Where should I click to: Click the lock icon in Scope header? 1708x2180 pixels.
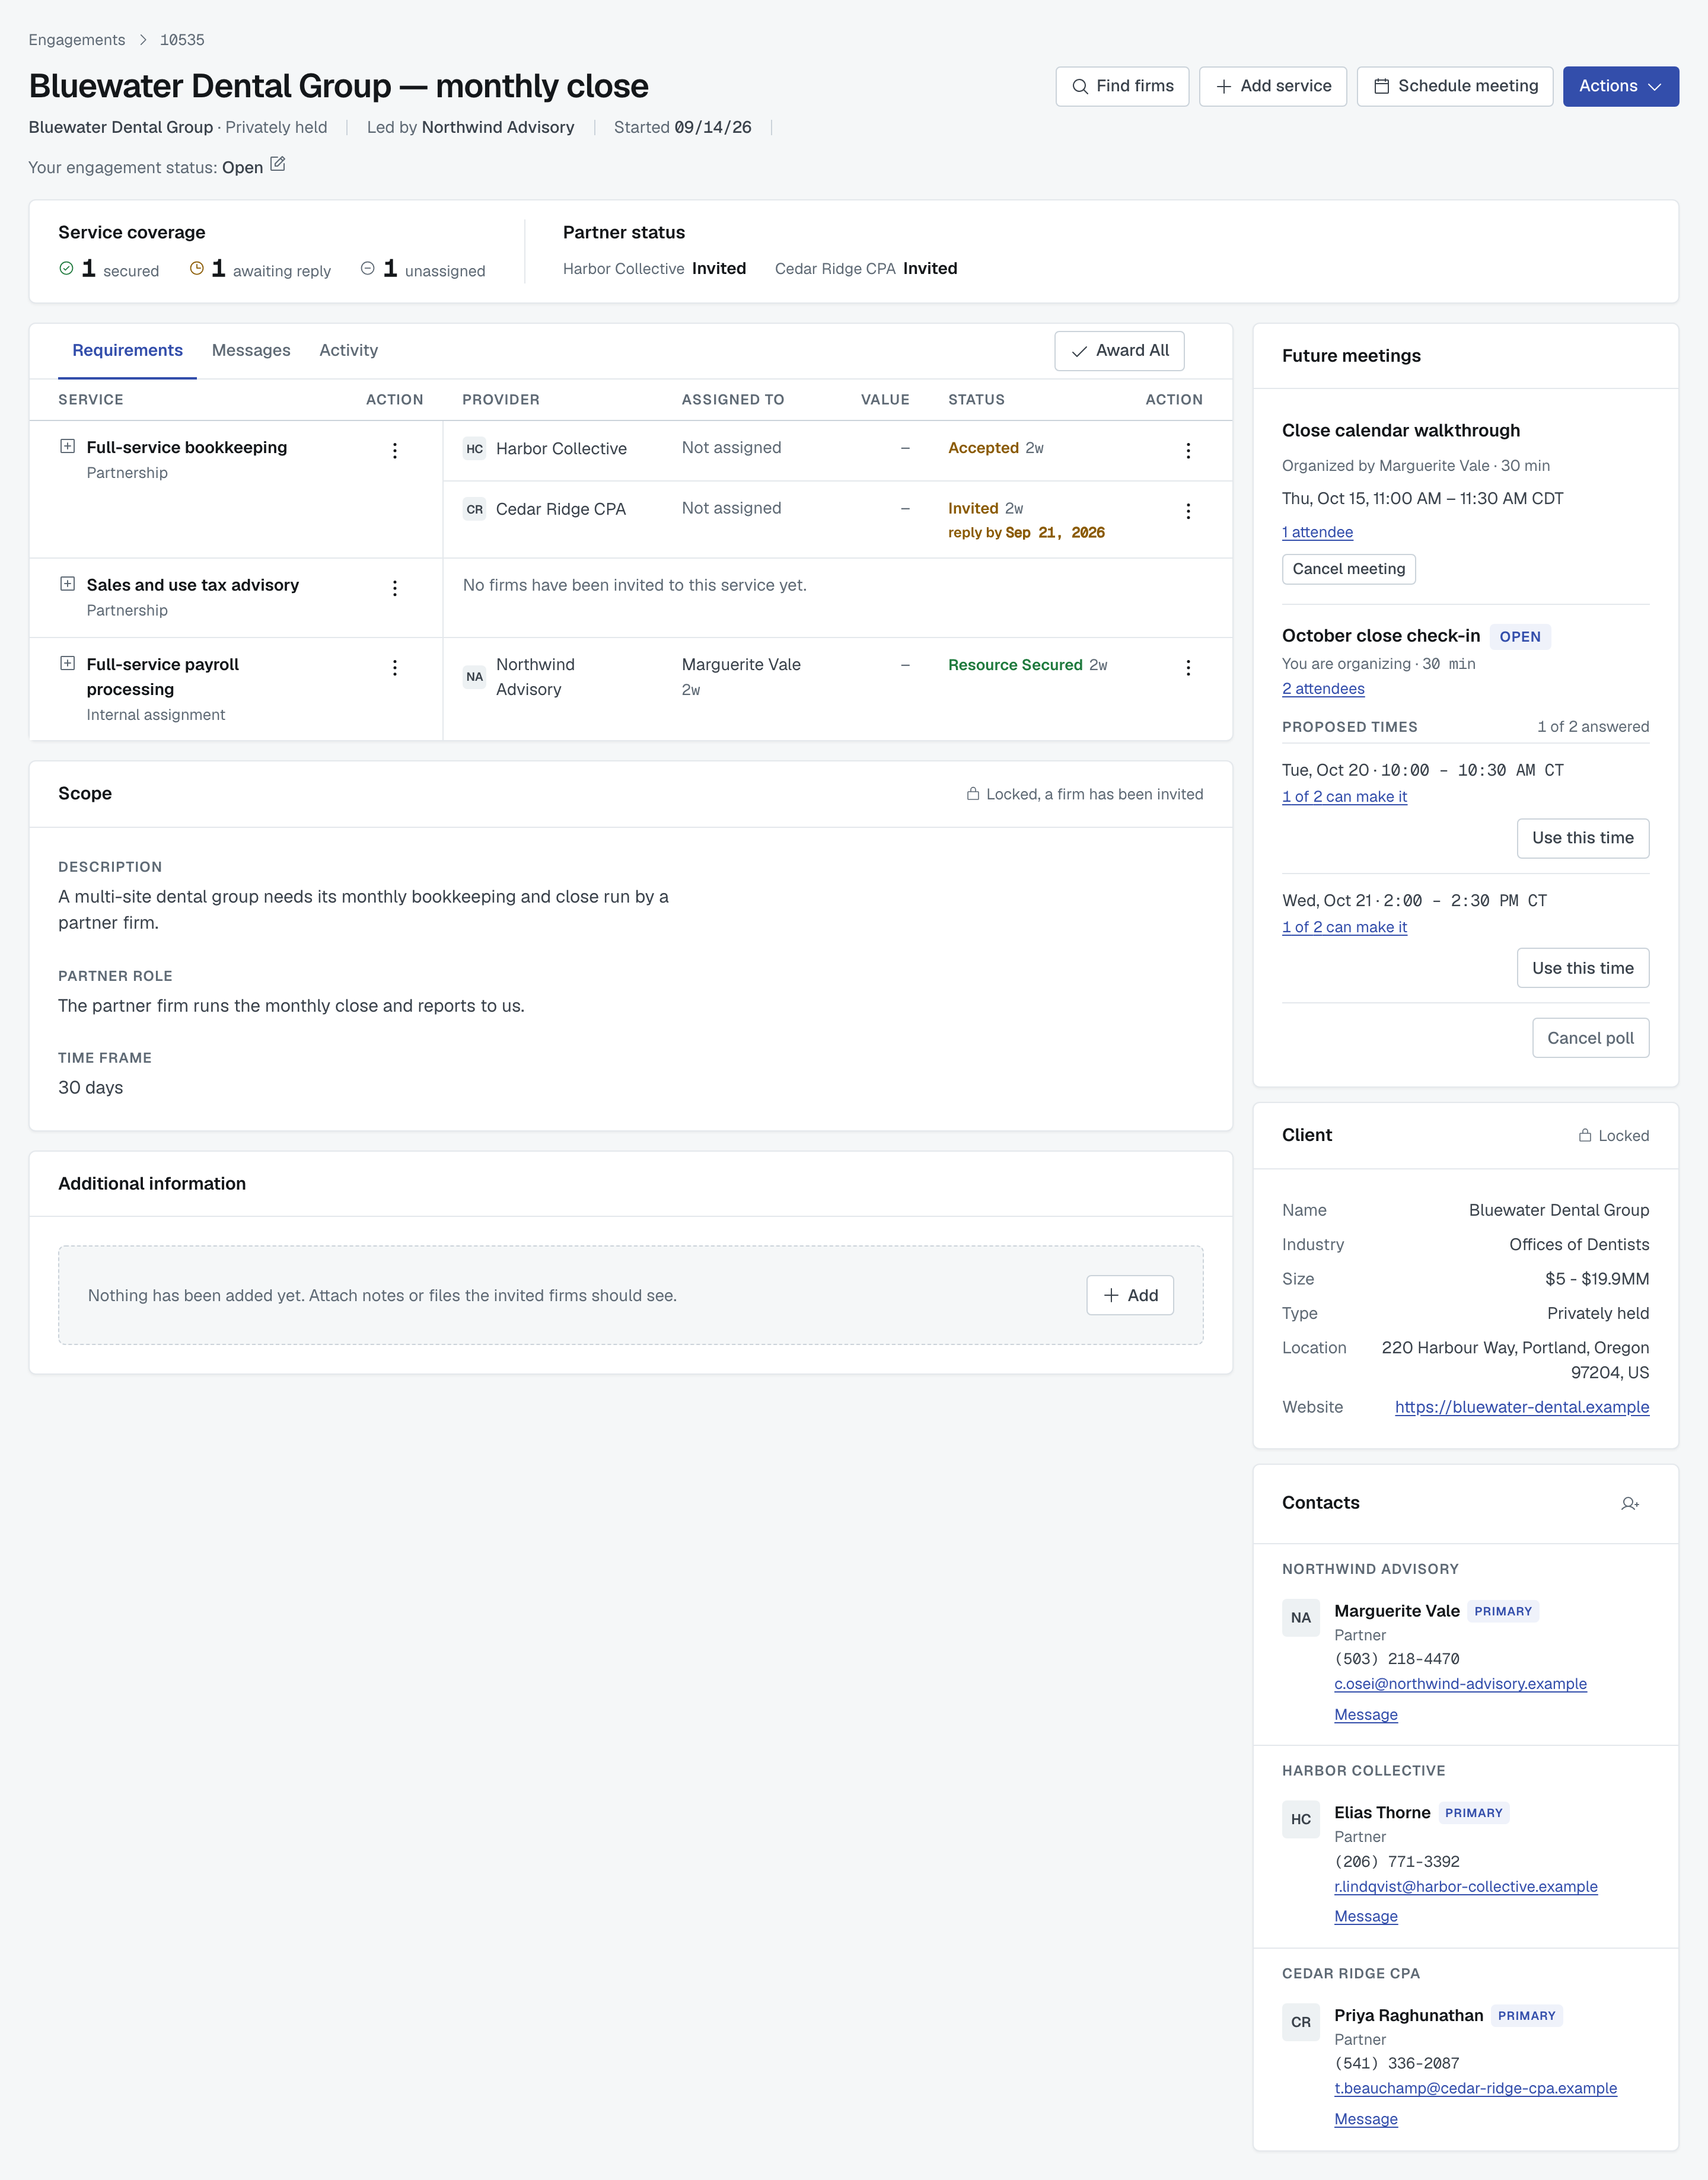[973, 794]
